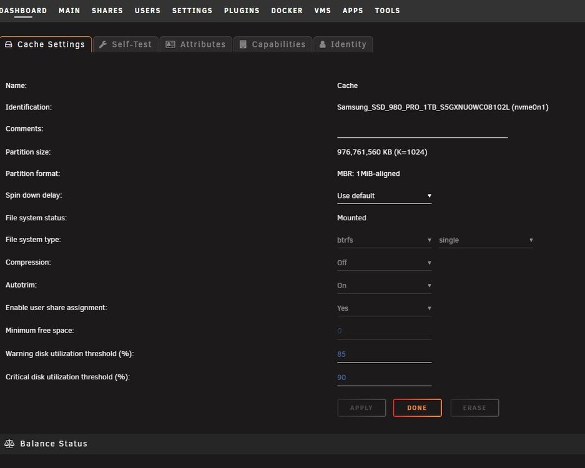Open the Compression dropdown

click(x=385, y=263)
